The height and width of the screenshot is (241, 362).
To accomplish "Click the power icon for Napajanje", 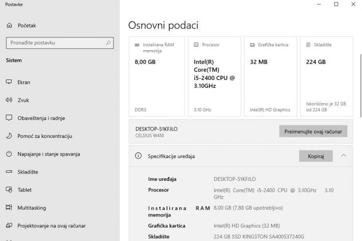I will coord(9,154).
